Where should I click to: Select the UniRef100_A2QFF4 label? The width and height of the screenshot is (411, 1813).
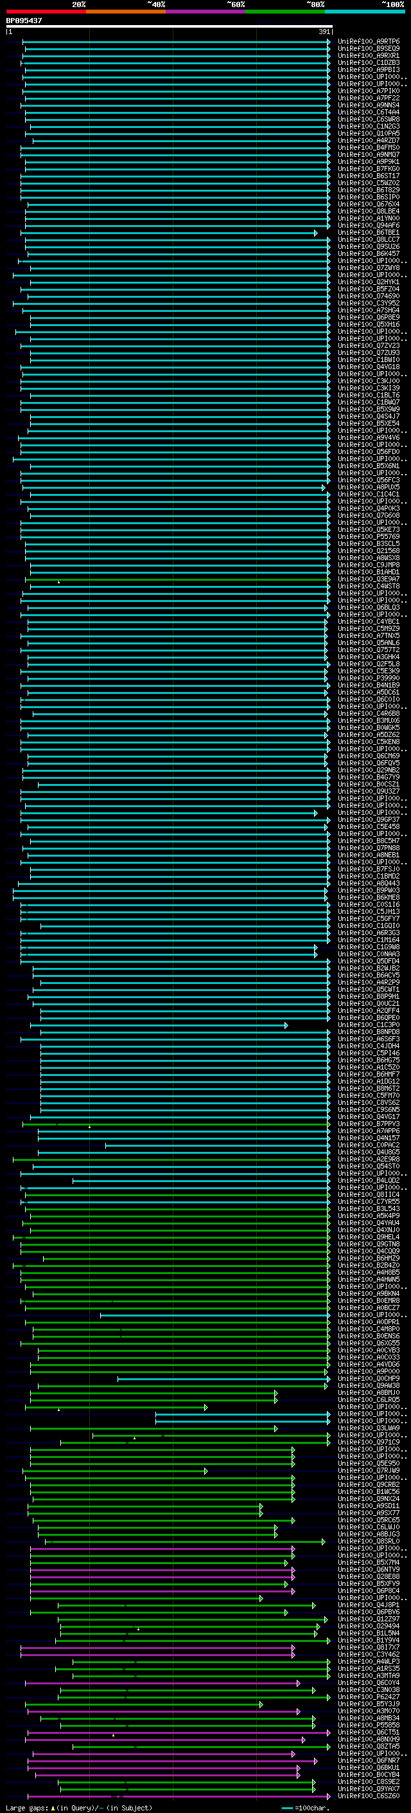coord(369,1010)
